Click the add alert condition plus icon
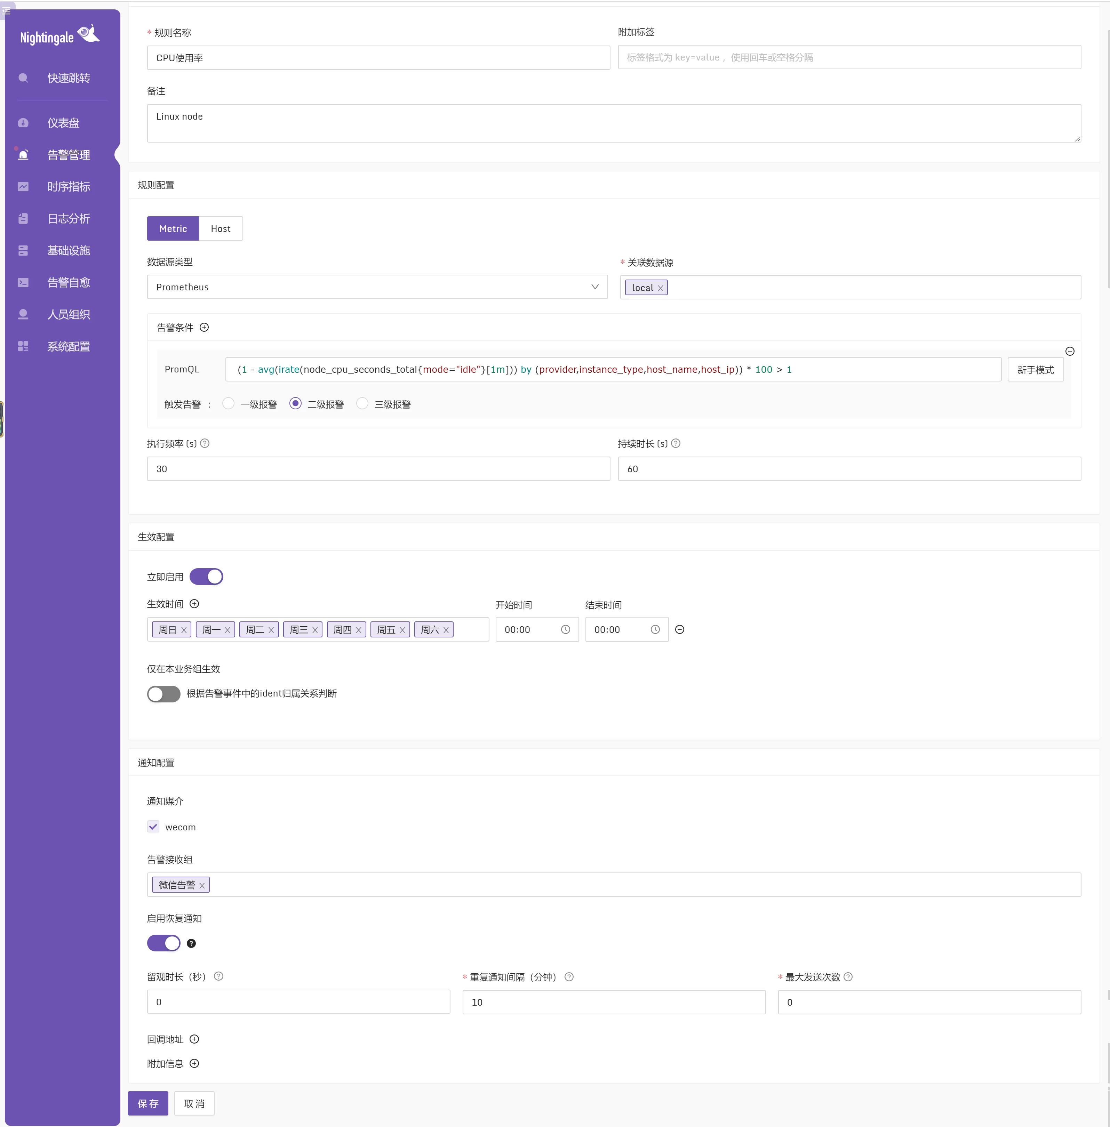 click(x=204, y=328)
